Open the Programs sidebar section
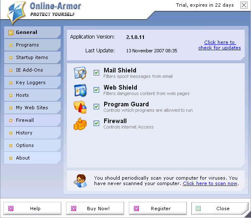This screenshot has height=219, width=251. click(32, 45)
